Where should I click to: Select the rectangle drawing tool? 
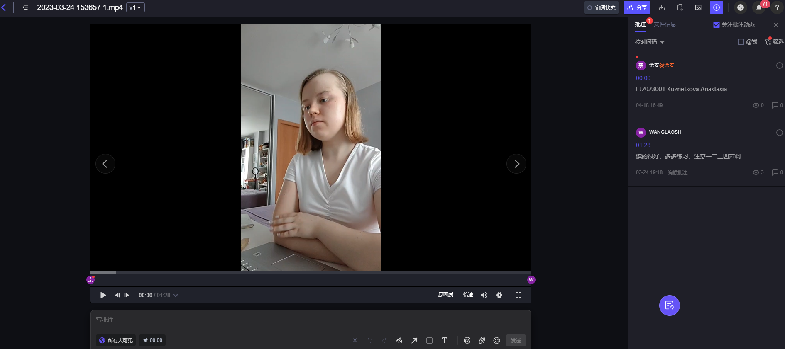429,340
